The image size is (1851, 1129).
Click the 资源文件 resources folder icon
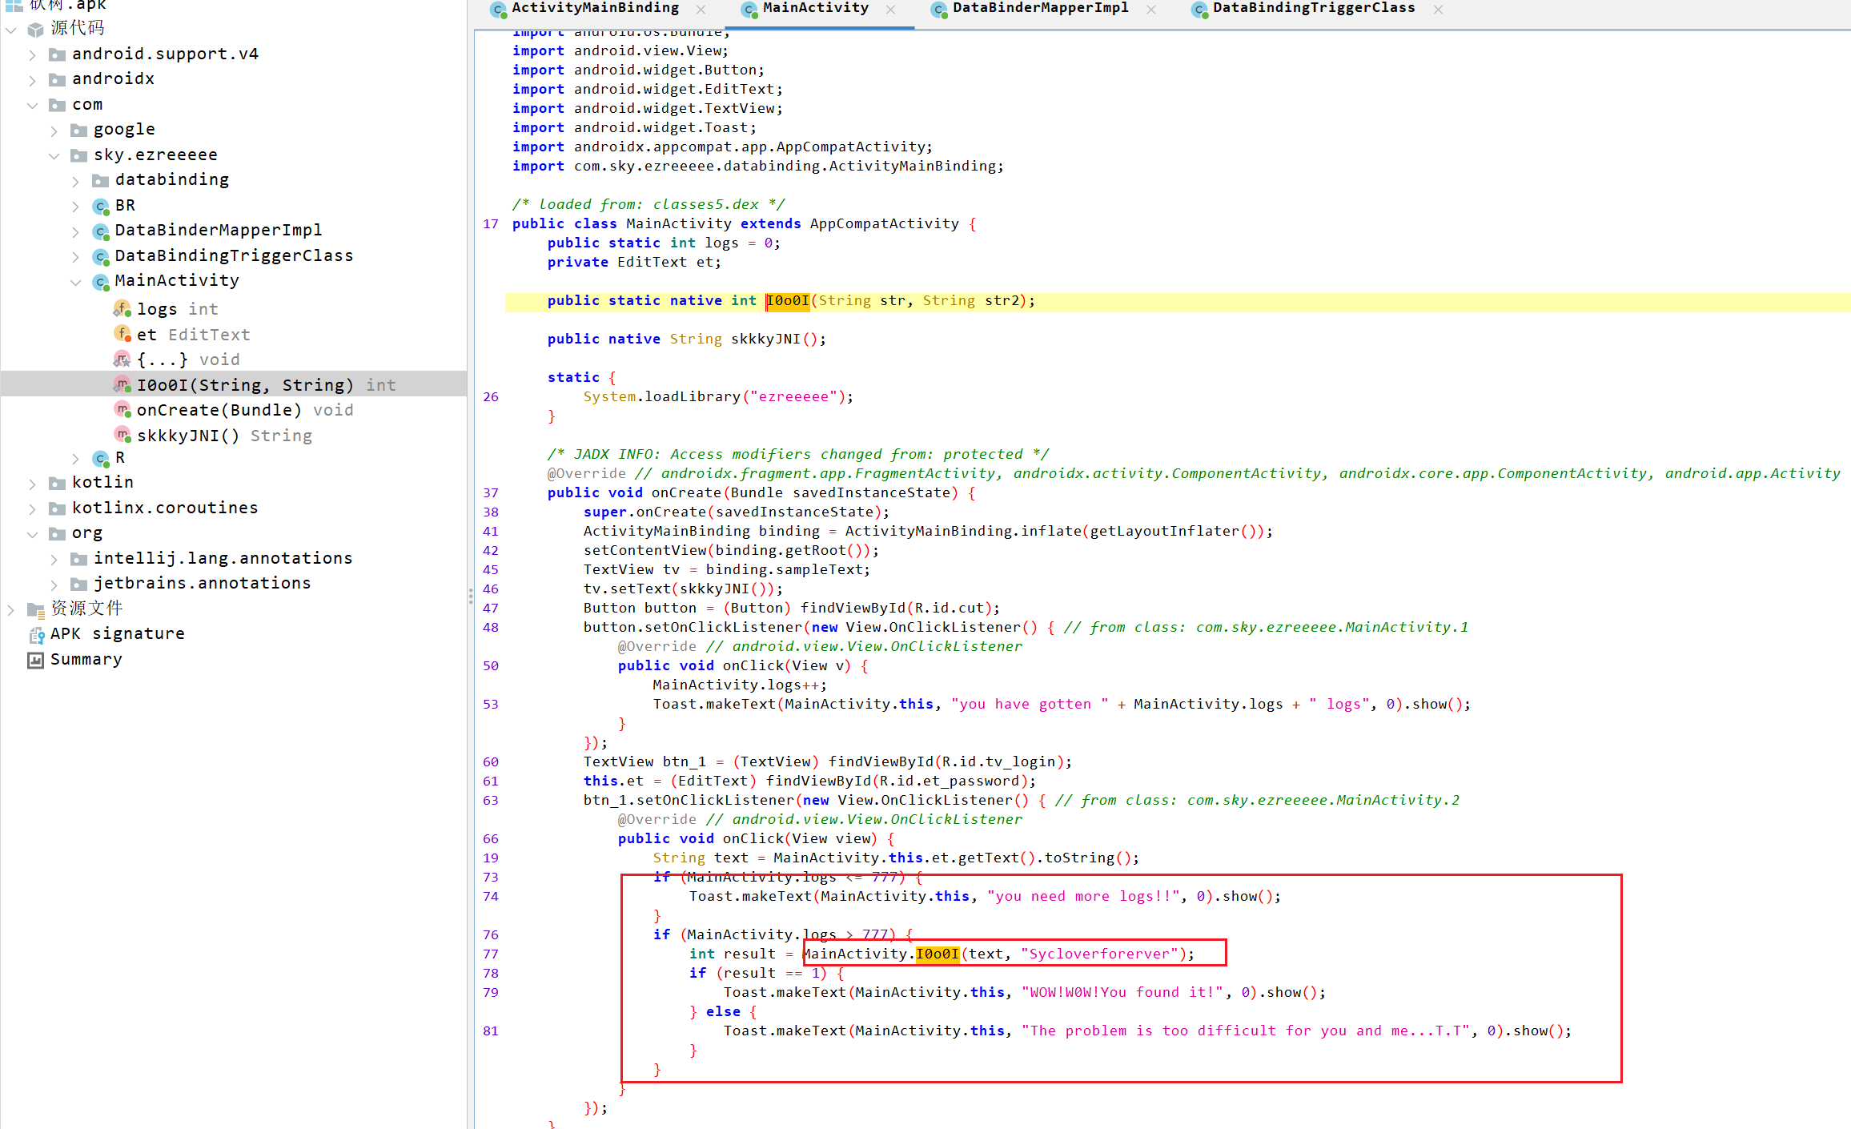coord(36,609)
